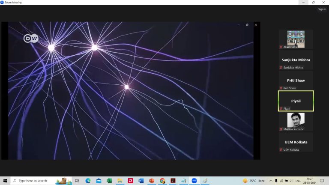329x185 pixels.
Task: Open the 35°C Haze weather widget
Action: 254,181
